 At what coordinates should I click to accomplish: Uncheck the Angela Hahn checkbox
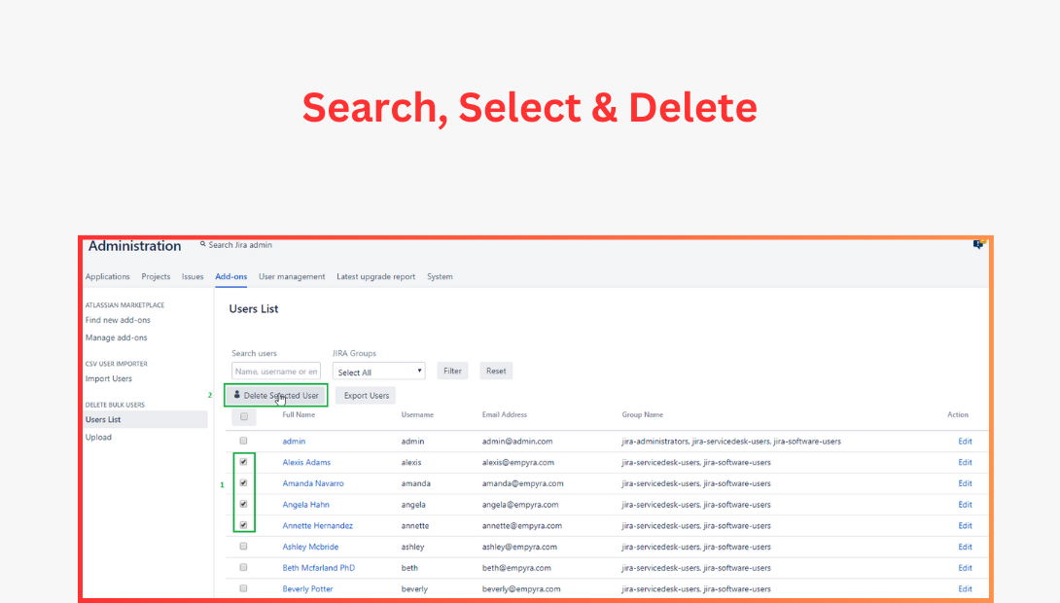pyautogui.click(x=243, y=504)
